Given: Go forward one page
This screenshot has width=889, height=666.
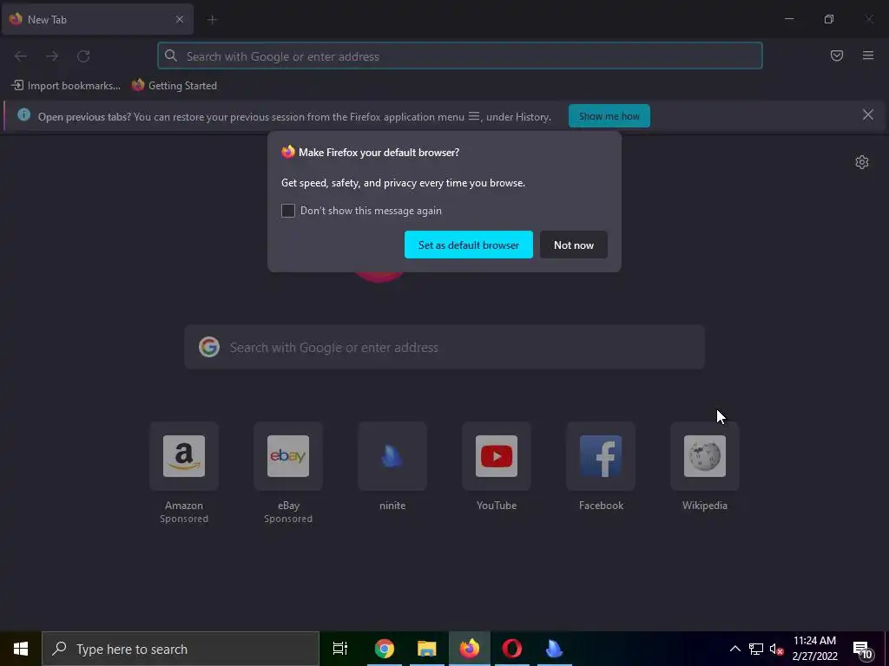Looking at the screenshot, I should pos(52,56).
